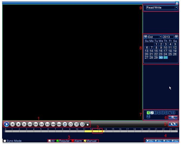Image resolution: width=181 pixels, height=144 pixels.
Task: Select channel 5 in channel list
Action: click(x=163, y=112)
